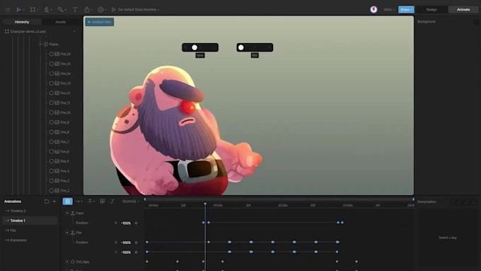The image size is (481, 271).
Task: Open the timecode display dropdown
Action: (131, 202)
